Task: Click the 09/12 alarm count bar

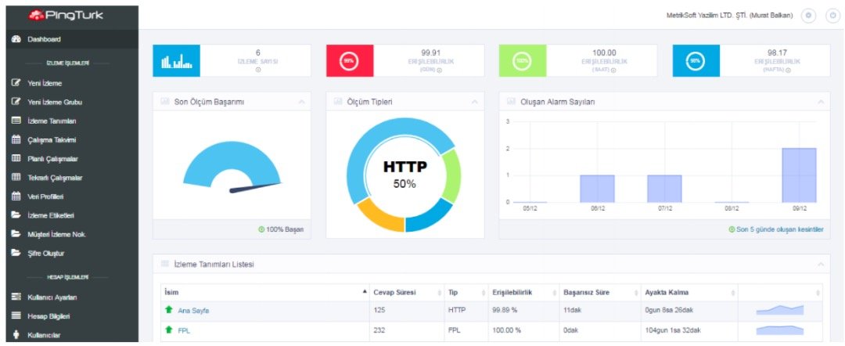Action: pyautogui.click(x=799, y=175)
